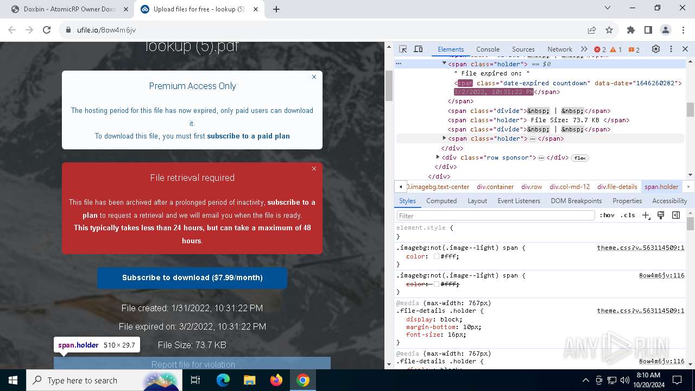
Task: Open the first 8ow4m6jv:116 source link
Action: tap(661, 276)
